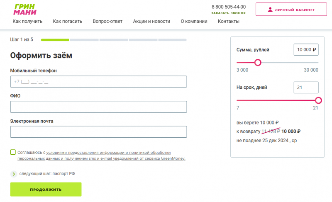
Task: Click the user icon in Личный кабинет button
Action: tap(270, 9)
